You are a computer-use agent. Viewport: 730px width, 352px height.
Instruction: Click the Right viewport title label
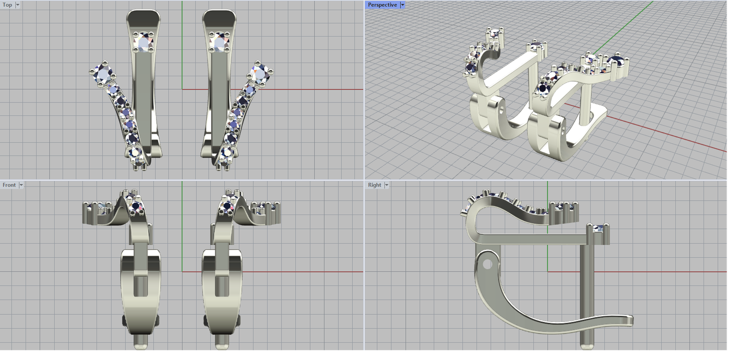click(374, 185)
